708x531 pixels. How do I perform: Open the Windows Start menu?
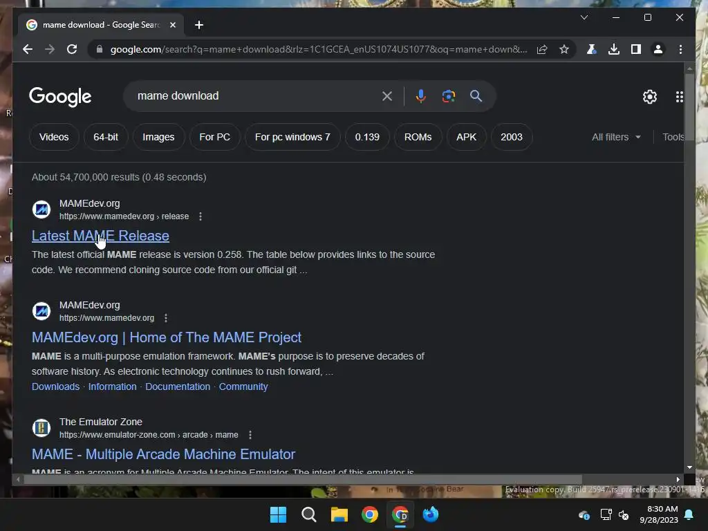click(x=278, y=514)
